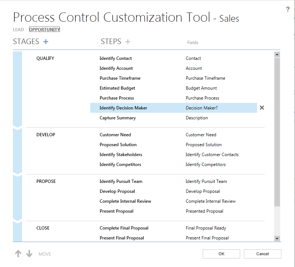Click the plus icon next to STEPS
This screenshot has width=295, height=267.
tap(128, 42)
